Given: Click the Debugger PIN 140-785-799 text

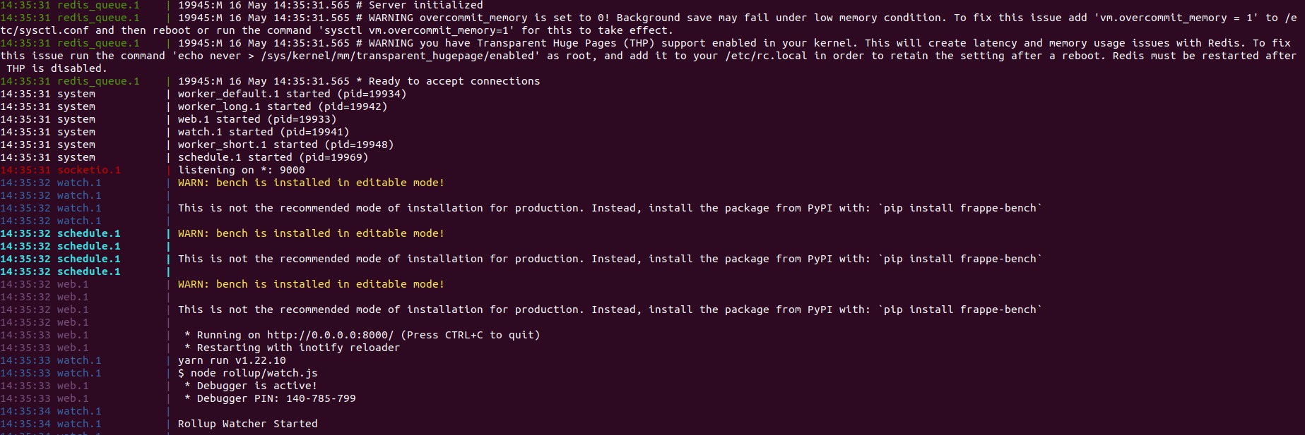Looking at the screenshot, I should (x=276, y=398).
